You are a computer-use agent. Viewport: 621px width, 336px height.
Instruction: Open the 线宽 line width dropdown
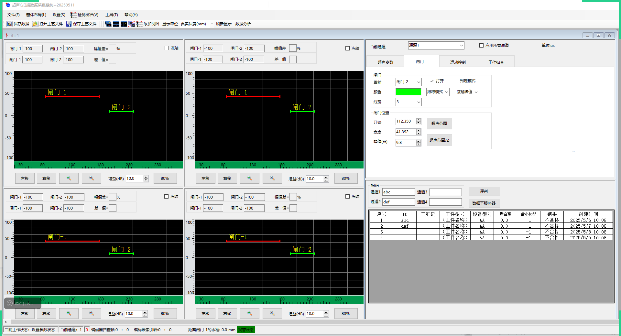409,102
